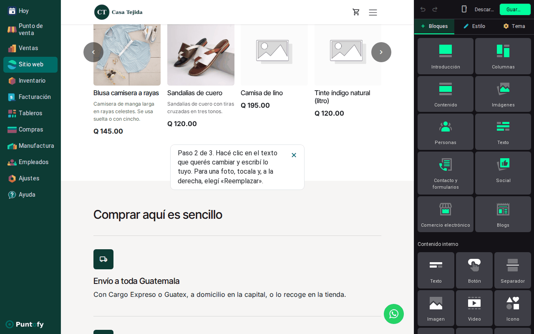Select the Comercio electrónico block category
Image resolution: width=534 pixels, height=334 pixels.
446,214
